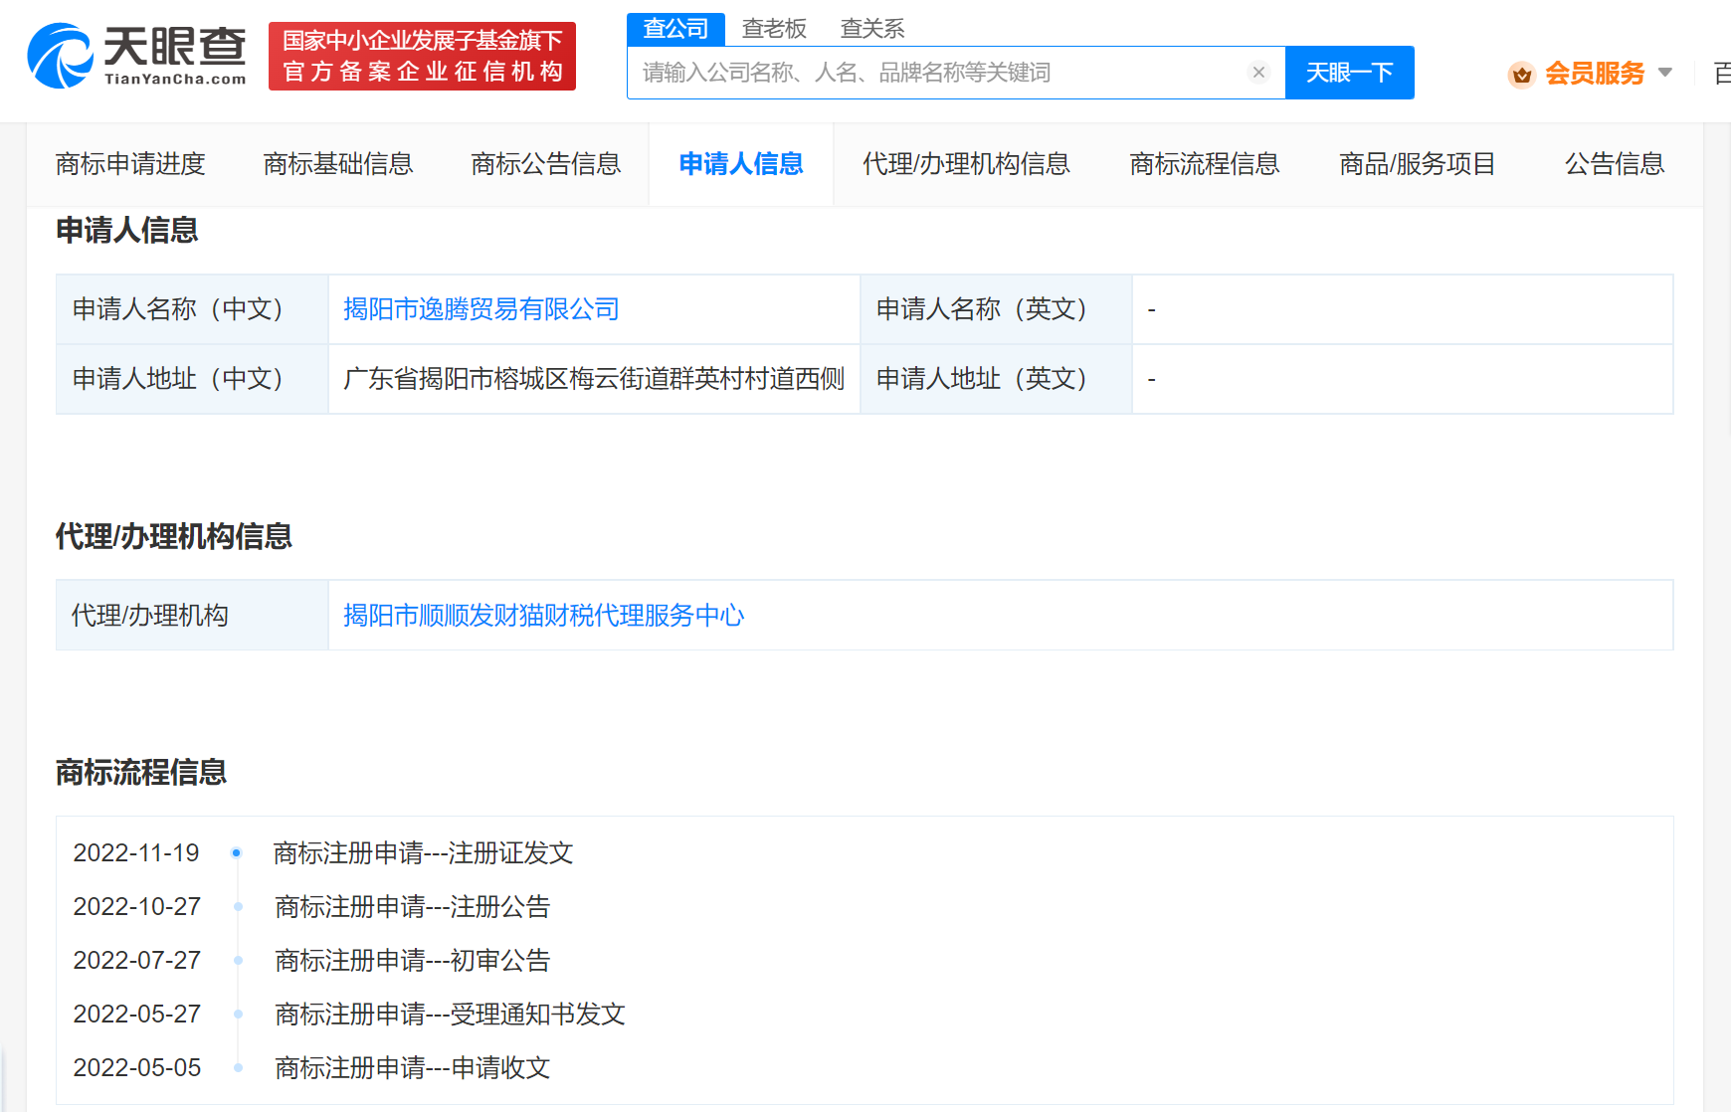This screenshot has height=1112, width=1731.
Task: Select the 查公司 search tab
Action: [x=675, y=28]
